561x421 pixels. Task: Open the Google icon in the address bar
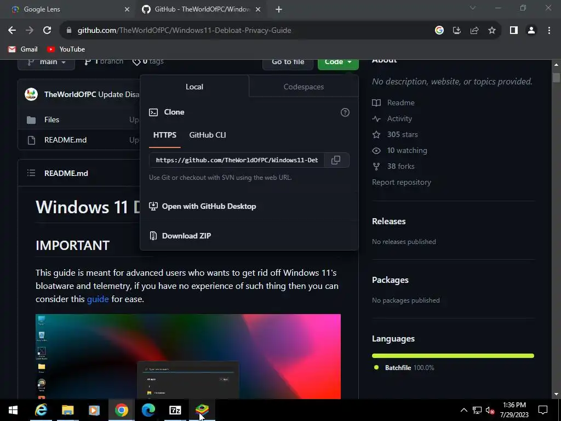439,31
